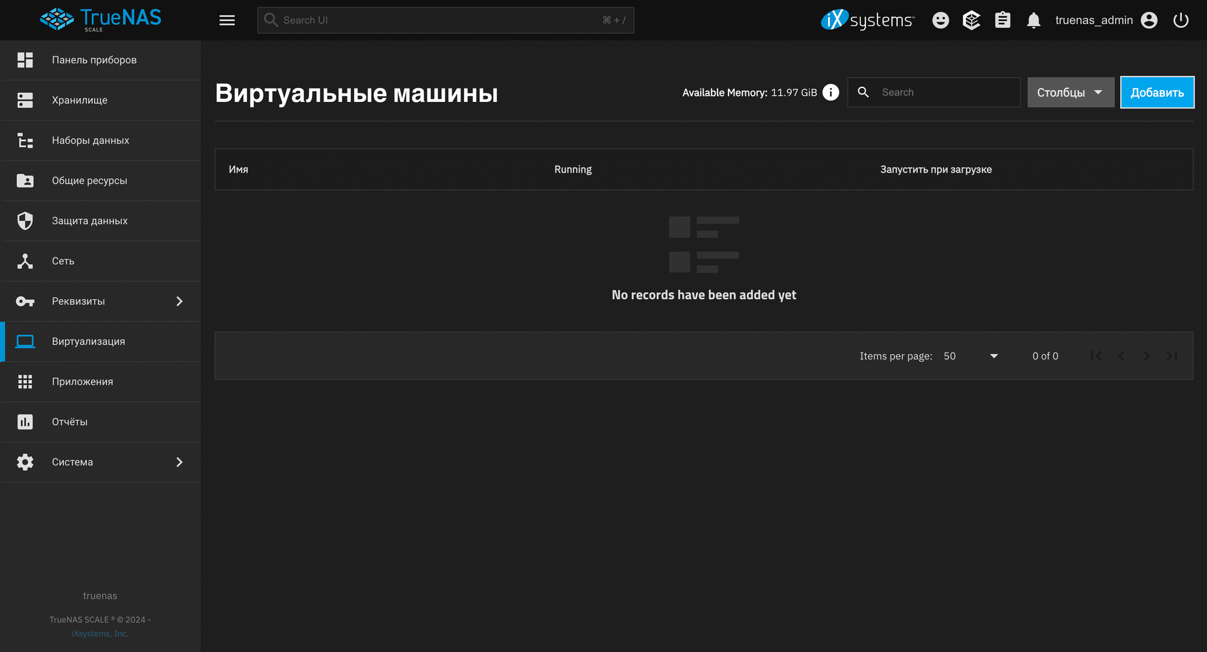Screen dimensions: 1207x652
Task: Click the No records have been added yet message
Action: pos(704,295)
